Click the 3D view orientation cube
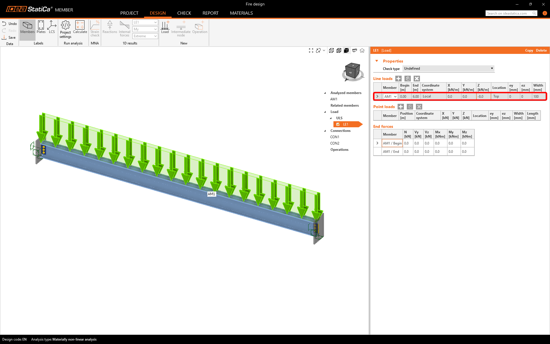The image size is (550, 344). pos(352,71)
